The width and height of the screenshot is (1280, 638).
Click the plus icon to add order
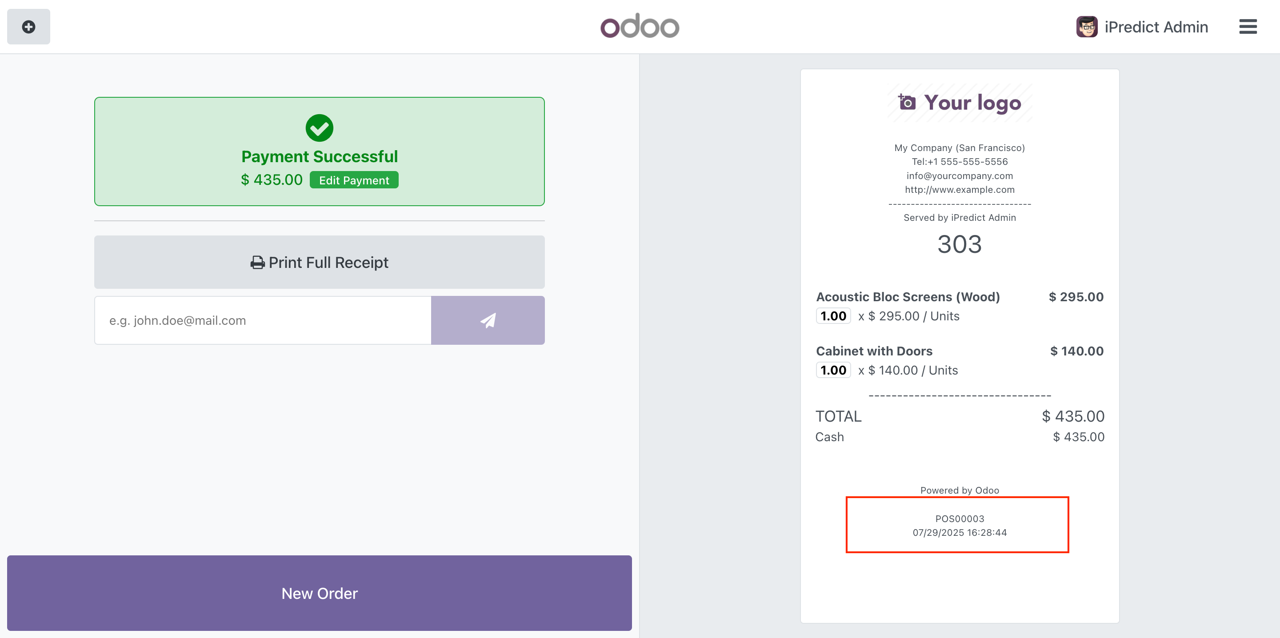(x=28, y=27)
